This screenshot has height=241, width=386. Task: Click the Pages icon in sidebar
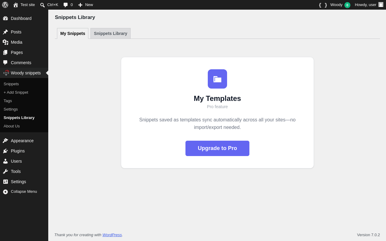pyautogui.click(x=5, y=52)
